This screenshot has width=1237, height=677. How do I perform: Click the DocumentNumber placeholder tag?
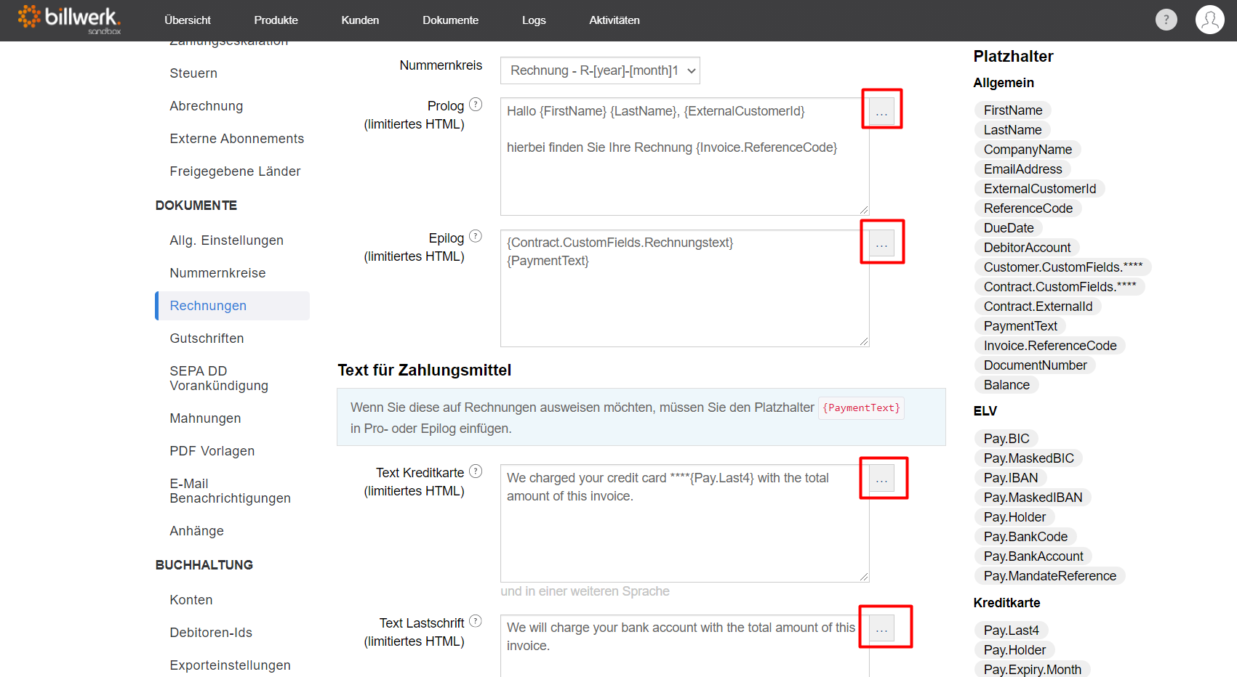pyautogui.click(x=1035, y=365)
